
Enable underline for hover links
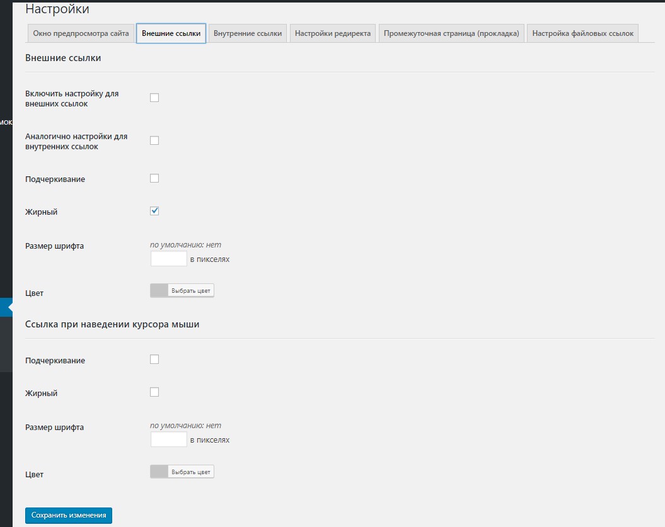point(154,360)
